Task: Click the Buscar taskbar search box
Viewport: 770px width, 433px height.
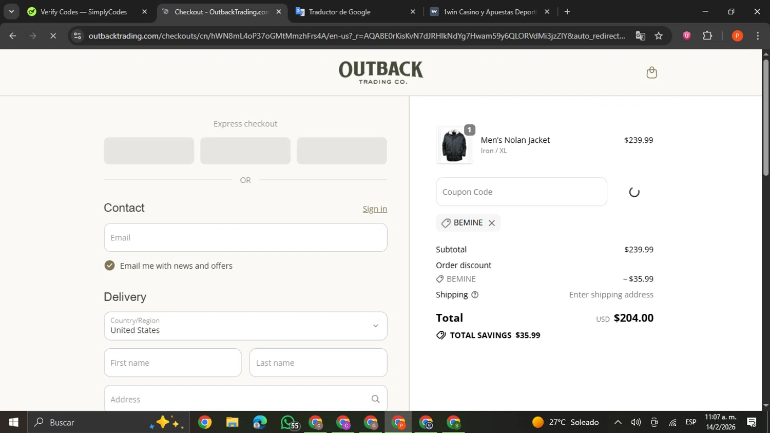Action: (x=109, y=422)
